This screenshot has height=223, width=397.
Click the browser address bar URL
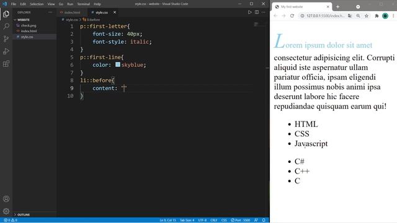(326, 15)
